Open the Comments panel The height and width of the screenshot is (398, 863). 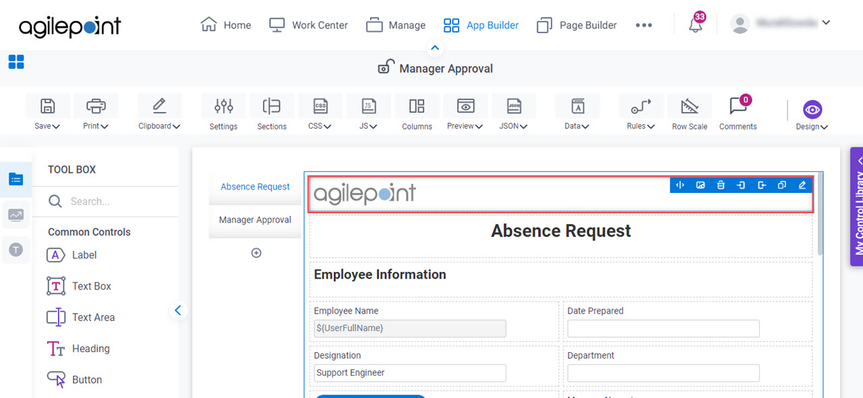tap(738, 112)
